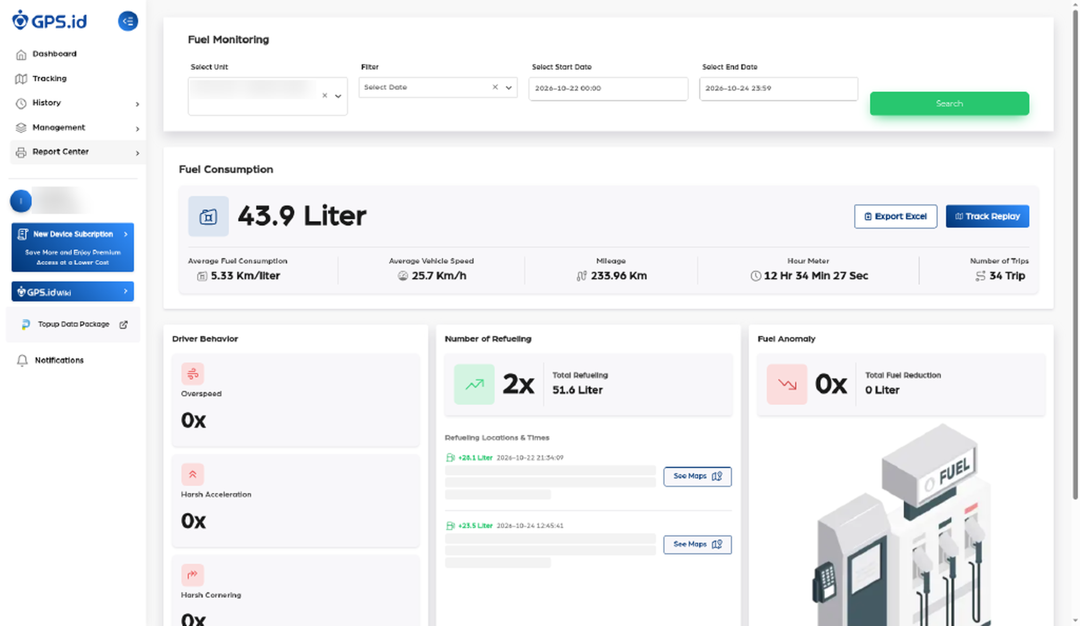Open the Filter Select Date dropdown

(x=508, y=87)
